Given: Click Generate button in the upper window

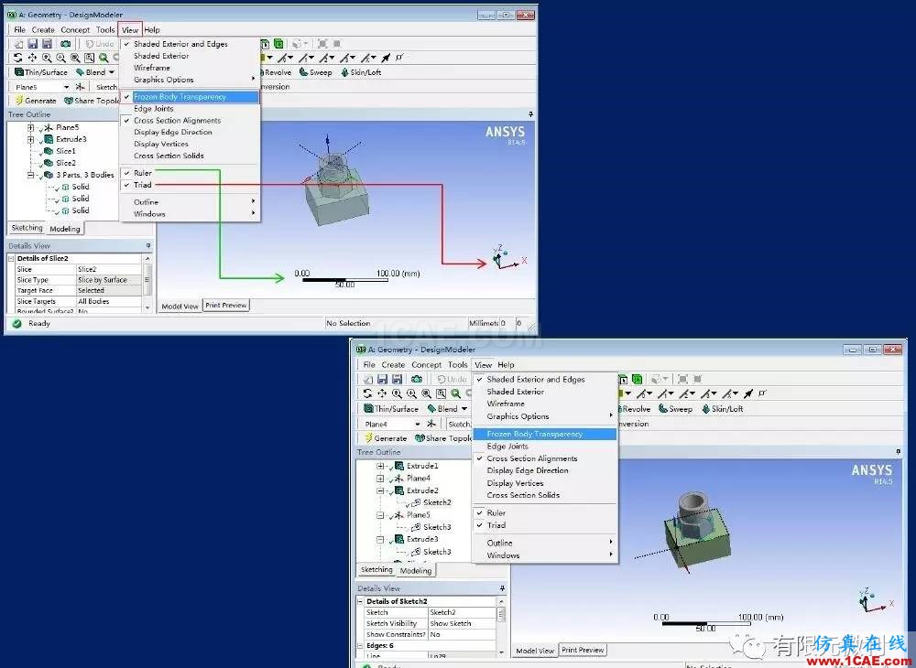Looking at the screenshot, I should click(36, 101).
